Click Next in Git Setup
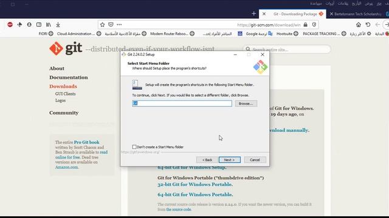 tap(230, 160)
